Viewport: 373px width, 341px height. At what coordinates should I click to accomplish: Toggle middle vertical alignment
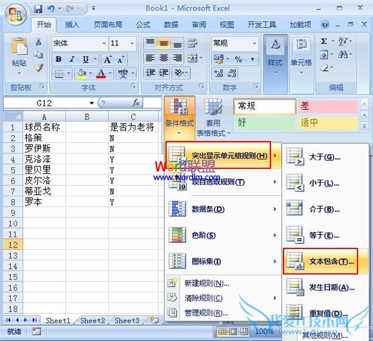pyautogui.click(x=163, y=43)
